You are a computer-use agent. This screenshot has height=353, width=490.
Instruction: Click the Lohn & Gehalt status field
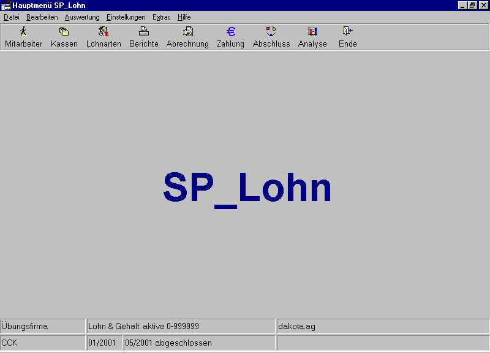[180, 327]
